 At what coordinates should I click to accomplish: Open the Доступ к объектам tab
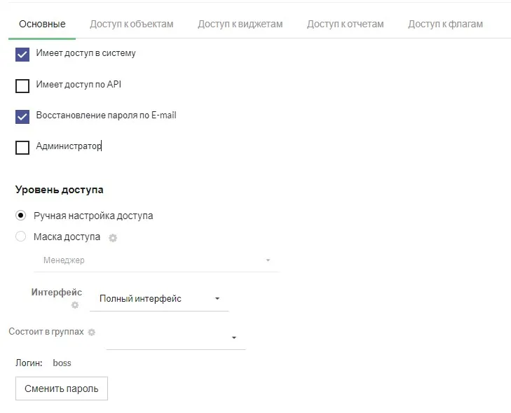pyautogui.click(x=131, y=24)
